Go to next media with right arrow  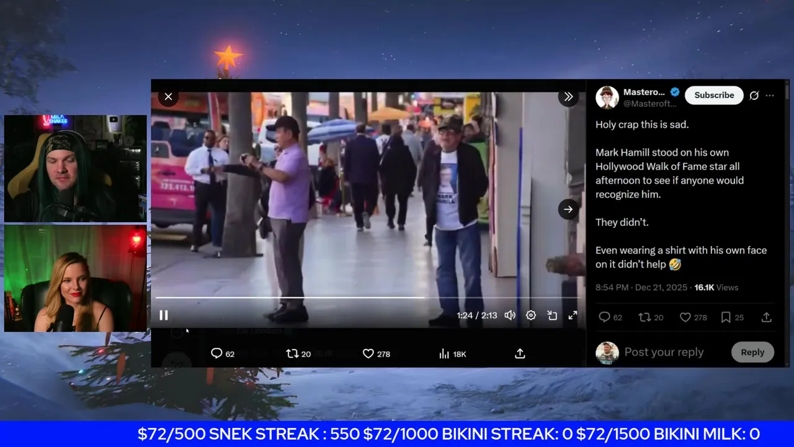click(568, 209)
